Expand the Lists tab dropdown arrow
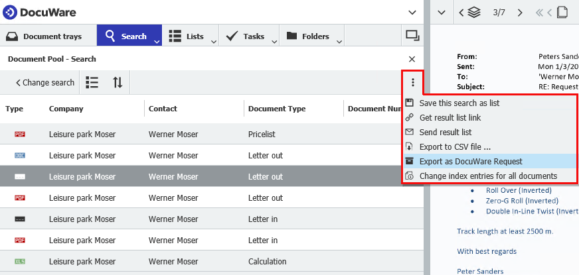 (214, 42)
